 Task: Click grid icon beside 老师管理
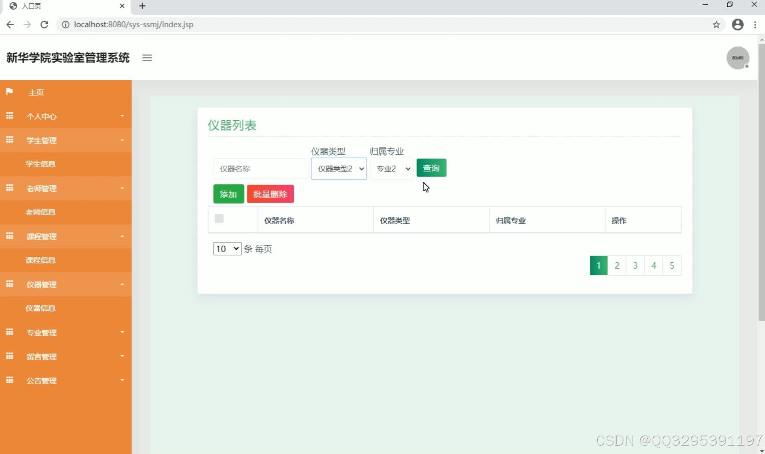pyautogui.click(x=10, y=187)
